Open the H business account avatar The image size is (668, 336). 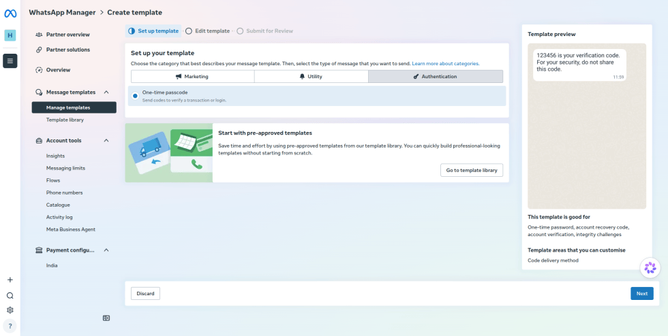[x=10, y=36]
